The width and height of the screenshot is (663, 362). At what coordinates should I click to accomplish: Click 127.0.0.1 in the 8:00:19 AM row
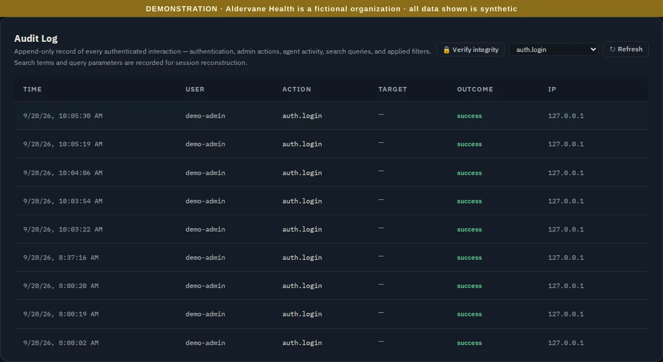[x=566, y=315]
